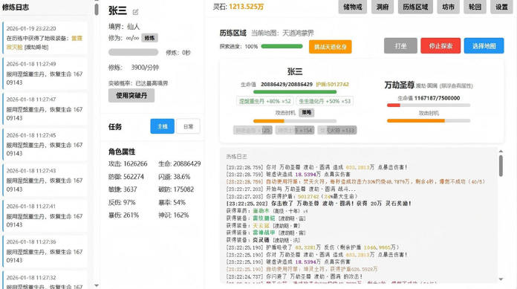Click the 灵石 amount 1213.525万
This screenshot has width=517, height=289.
(x=247, y=7)
